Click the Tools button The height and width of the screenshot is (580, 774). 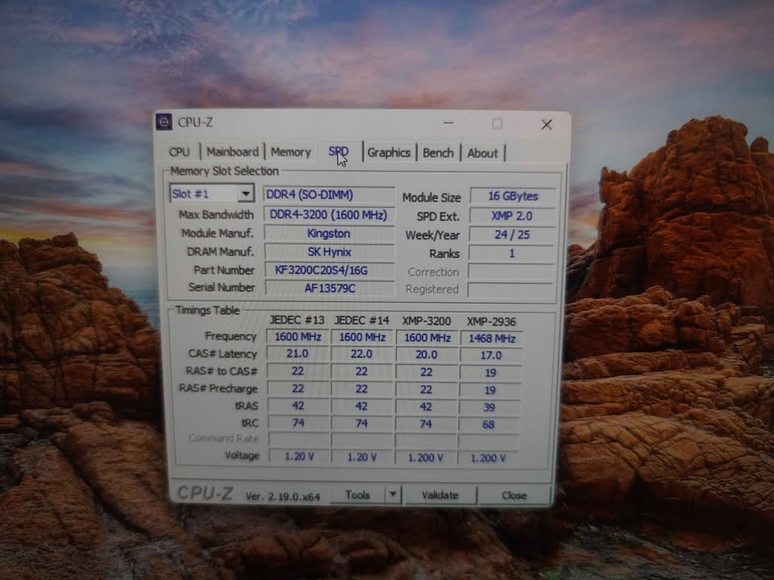coord(358,495)
